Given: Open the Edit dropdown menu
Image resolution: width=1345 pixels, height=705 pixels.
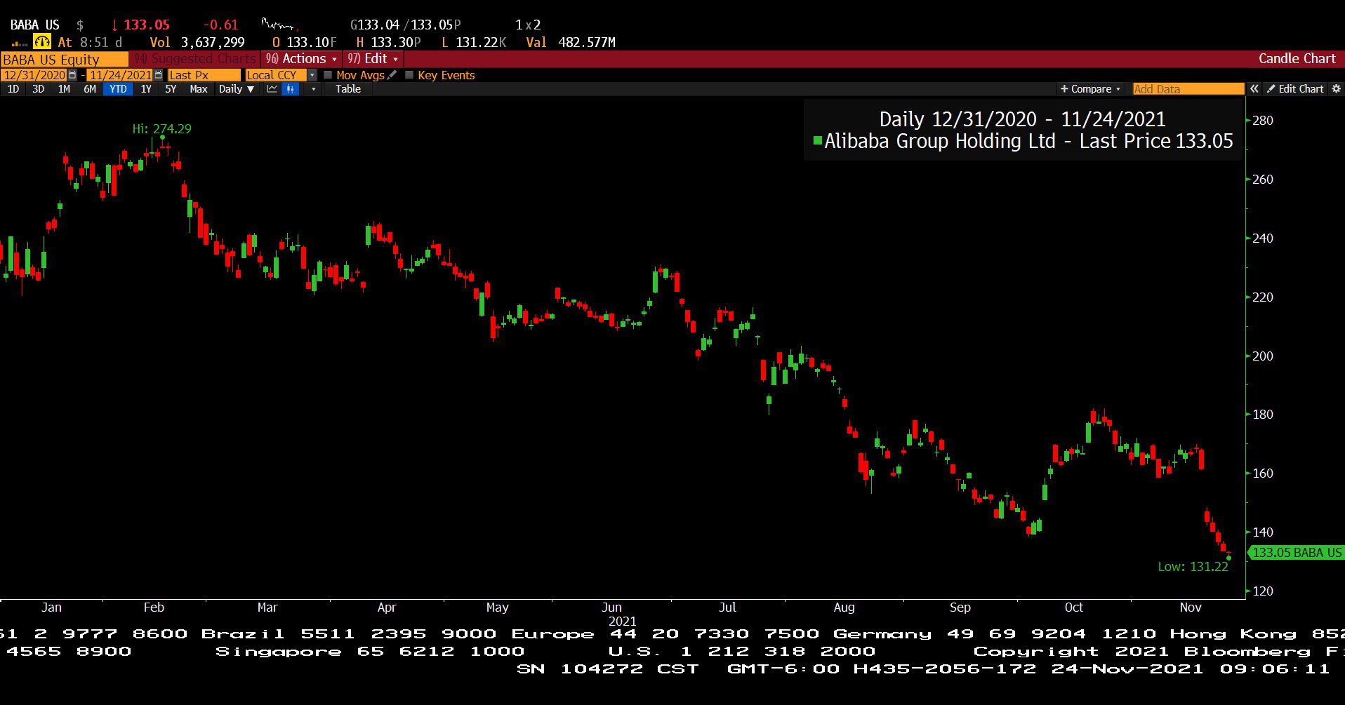Looking at the screenshot, I should pos(373,59).
